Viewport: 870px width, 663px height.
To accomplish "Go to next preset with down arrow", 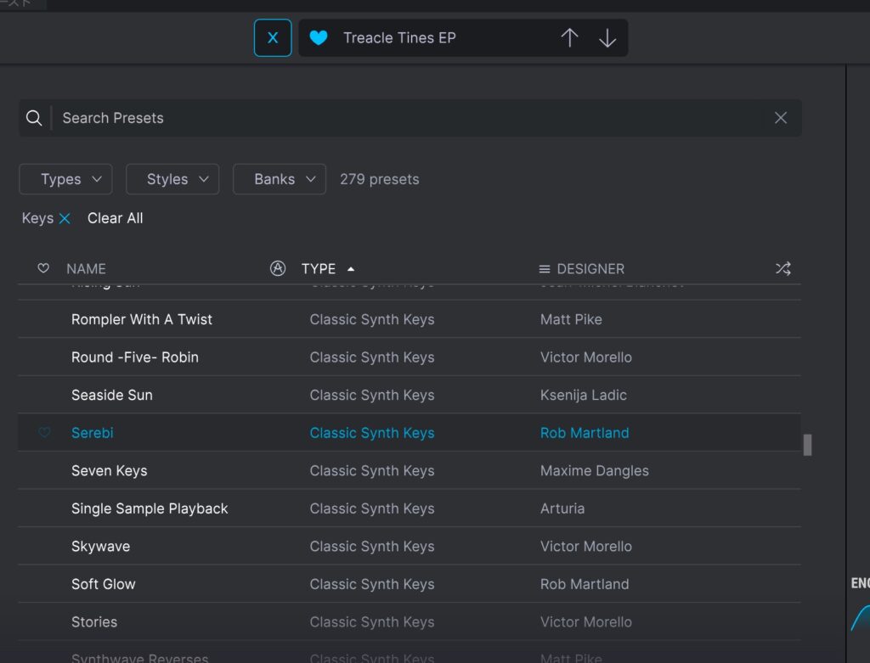I will pos(607,38).
